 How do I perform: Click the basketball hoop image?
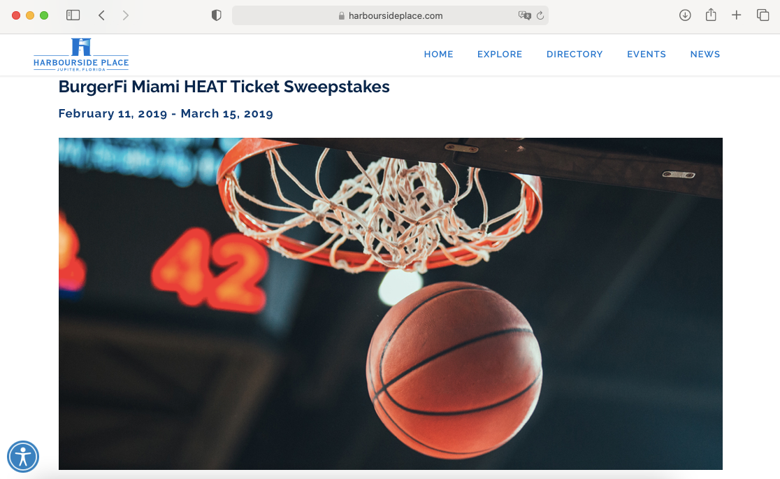point(391,303)
